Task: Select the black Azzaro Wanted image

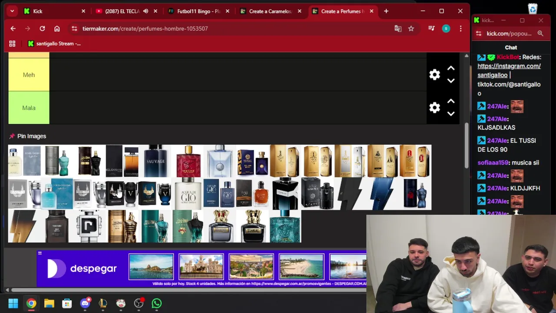Action: [318, 194]
